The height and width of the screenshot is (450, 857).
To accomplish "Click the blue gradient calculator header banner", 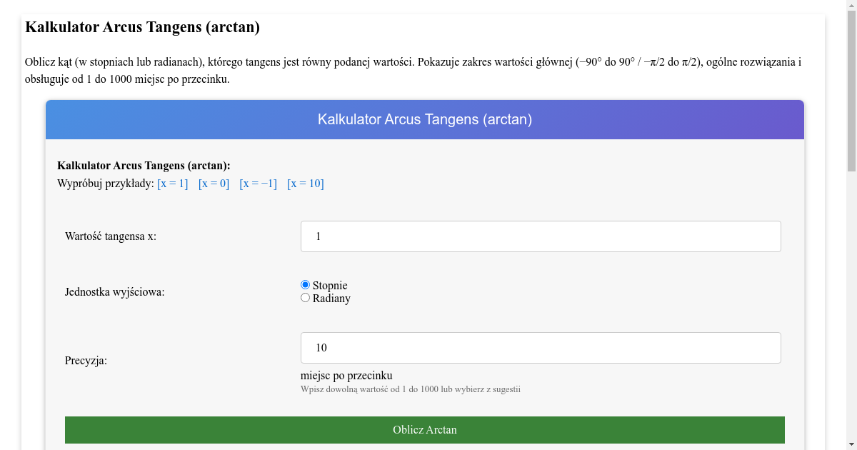I will tap(425, 119).
